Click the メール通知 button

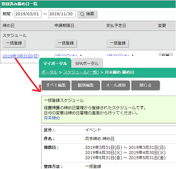(116, 85)
